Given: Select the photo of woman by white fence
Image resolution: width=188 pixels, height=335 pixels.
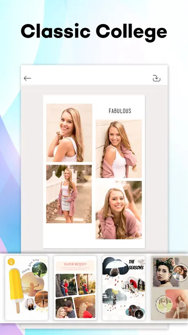Looking at the screenshot, I should click(x=69, y=194).
